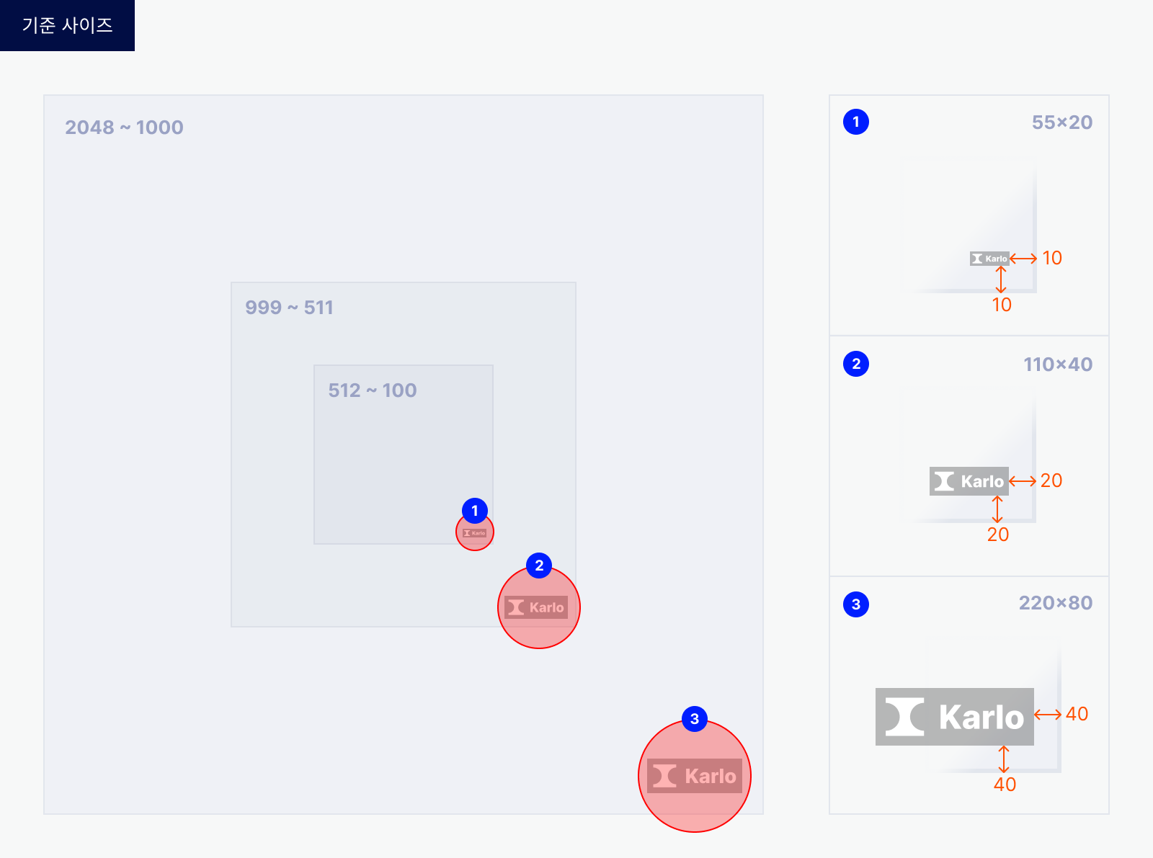Click the smallest Karlo watermark in red circle

[x=475, y=533]
